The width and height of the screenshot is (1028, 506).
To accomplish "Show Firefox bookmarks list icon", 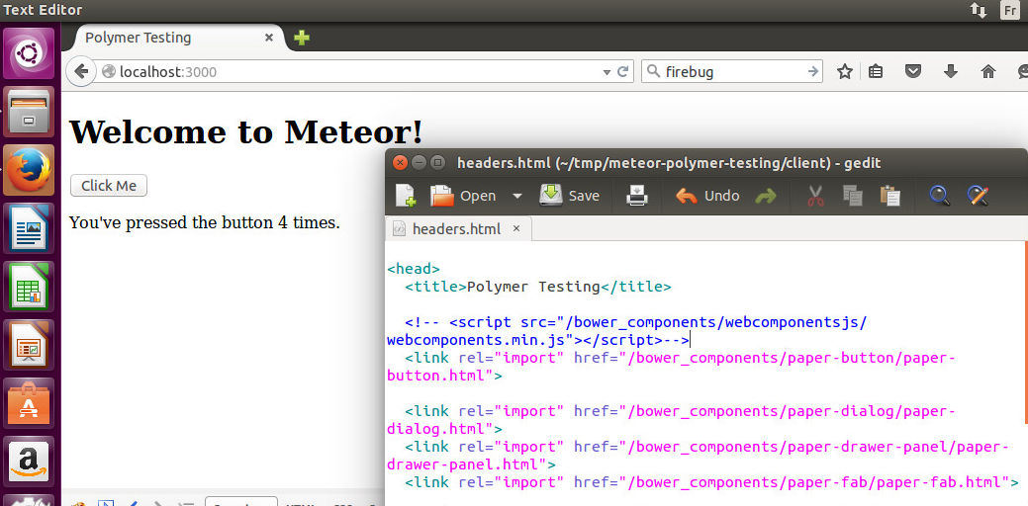I will coord(876,71).
